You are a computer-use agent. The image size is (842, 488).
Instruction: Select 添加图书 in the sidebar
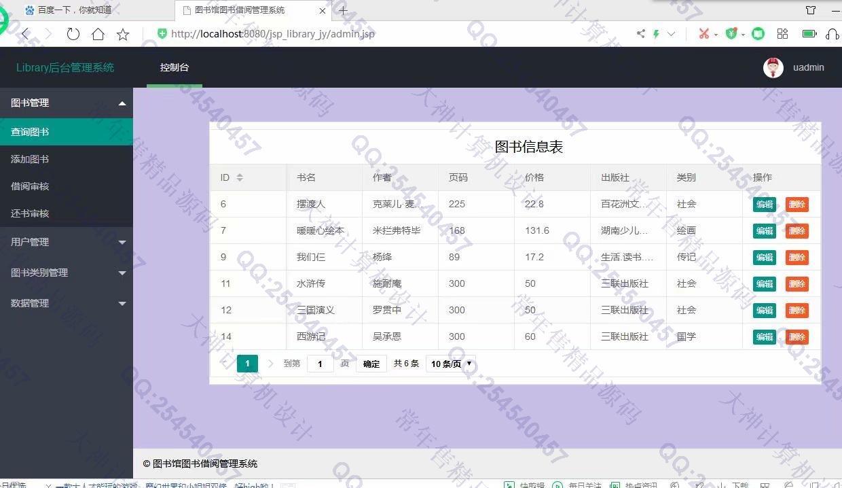67,159
